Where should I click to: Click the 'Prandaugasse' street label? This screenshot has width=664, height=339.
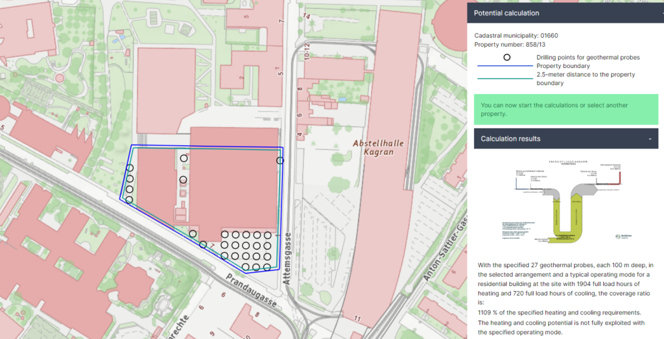pos(251,290)
